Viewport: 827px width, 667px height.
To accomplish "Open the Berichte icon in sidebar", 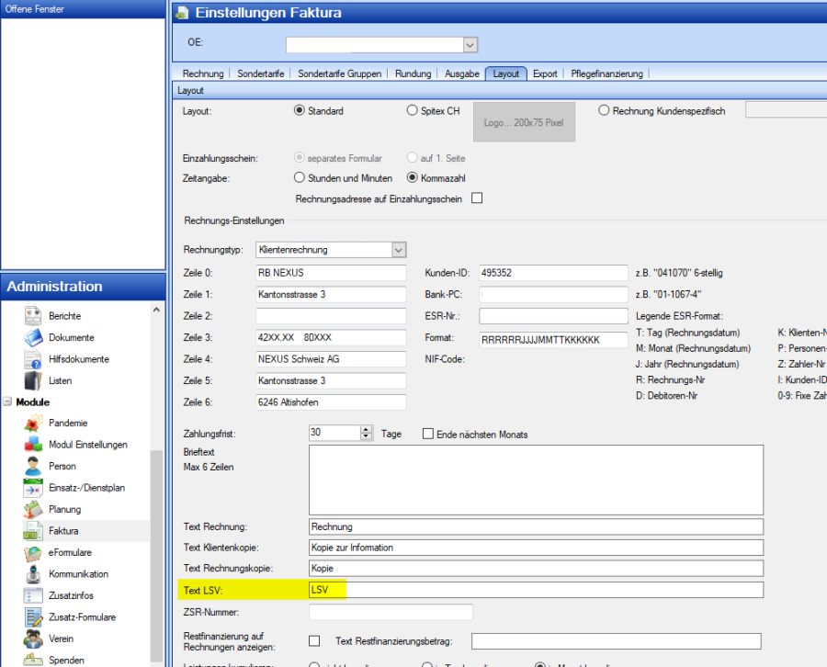I will [33, 316].
